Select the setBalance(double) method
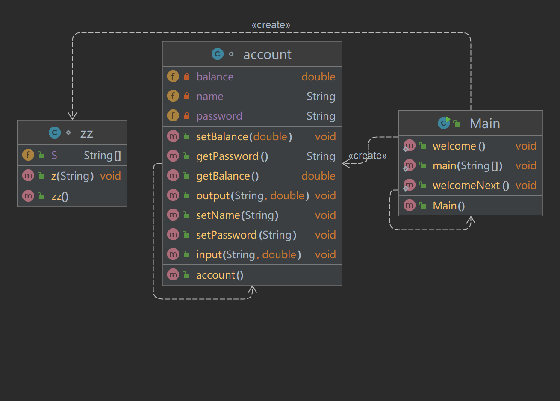560x401 pixels. pos(244,136)
